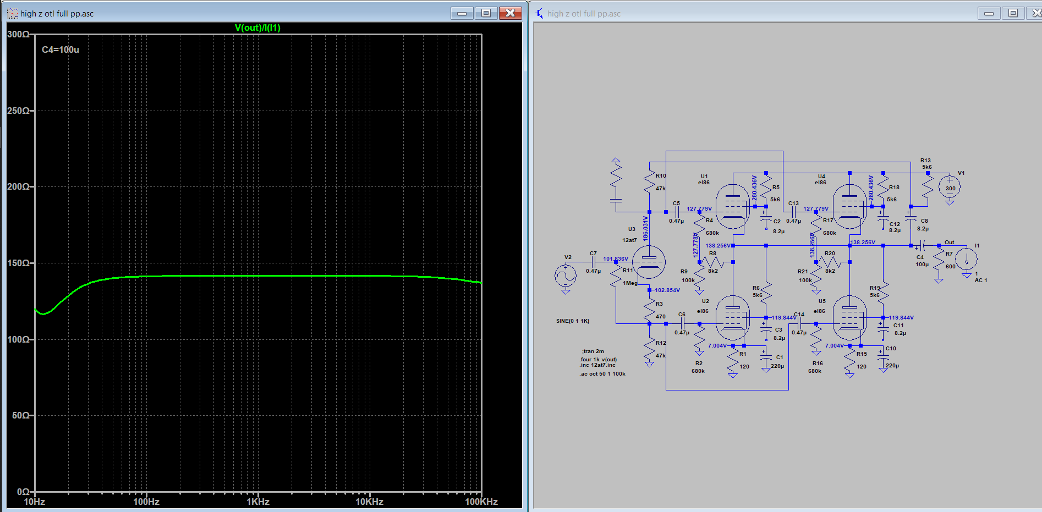Viewport: 1042px width, 512px height.
Task: Minimize the plot window
Action: 462,13
